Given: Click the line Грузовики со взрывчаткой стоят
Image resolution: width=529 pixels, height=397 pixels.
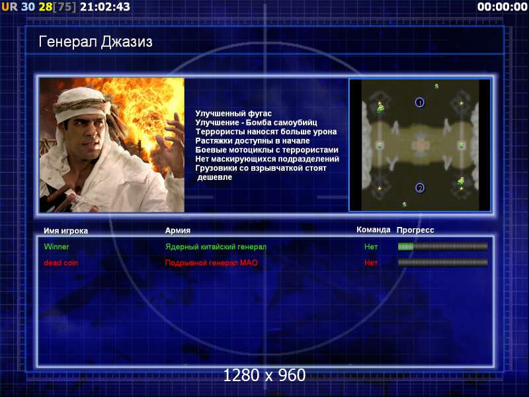Looking at the screenshot, I should pos(261,168).
